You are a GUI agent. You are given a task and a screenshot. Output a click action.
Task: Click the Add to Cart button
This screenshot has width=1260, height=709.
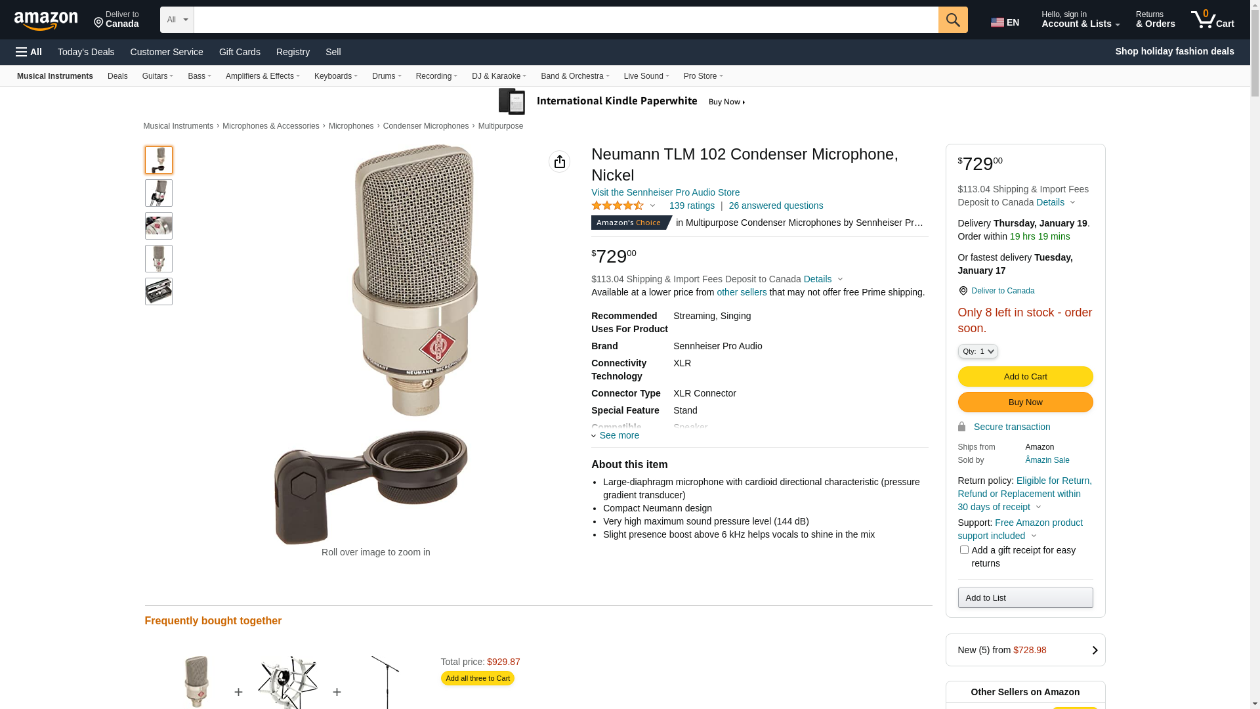tap(1025, 377)
